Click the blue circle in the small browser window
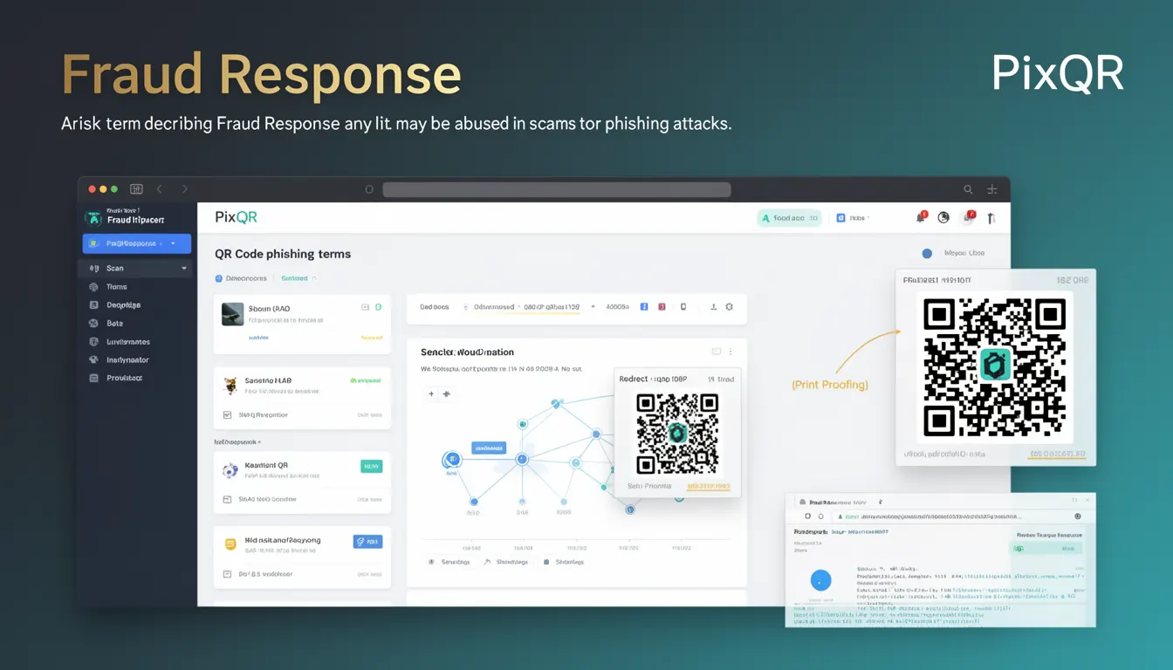This screenshot has height=670, width=1173. [x=820, y=579]
